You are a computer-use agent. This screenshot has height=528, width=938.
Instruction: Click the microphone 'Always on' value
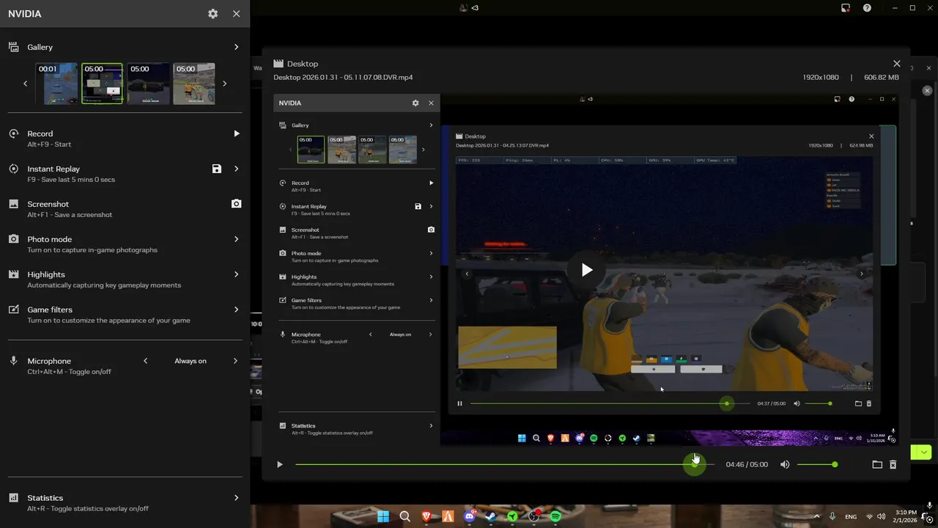[x=191, y=361]
